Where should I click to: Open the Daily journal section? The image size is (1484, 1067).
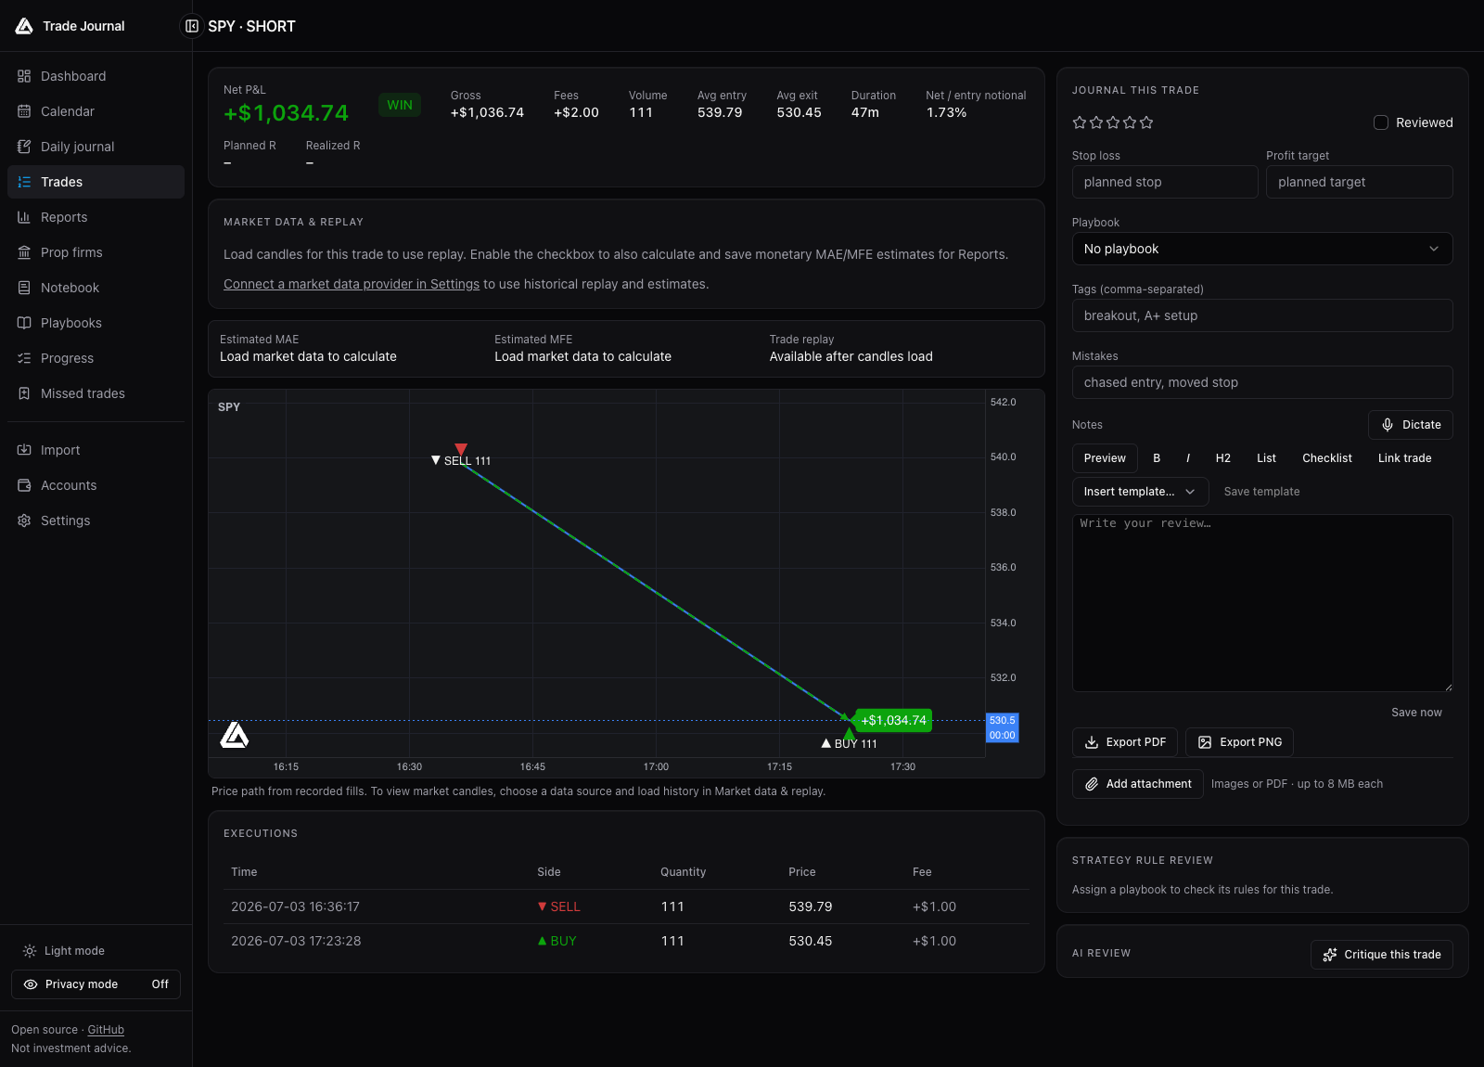96,147
